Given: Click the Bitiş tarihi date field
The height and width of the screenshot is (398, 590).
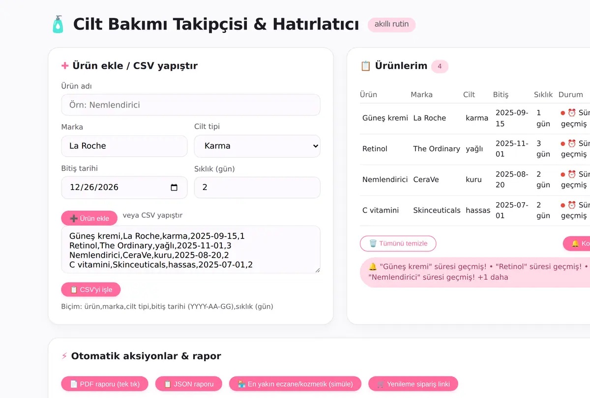Looking at the screenshot, I should click(124, 187).
